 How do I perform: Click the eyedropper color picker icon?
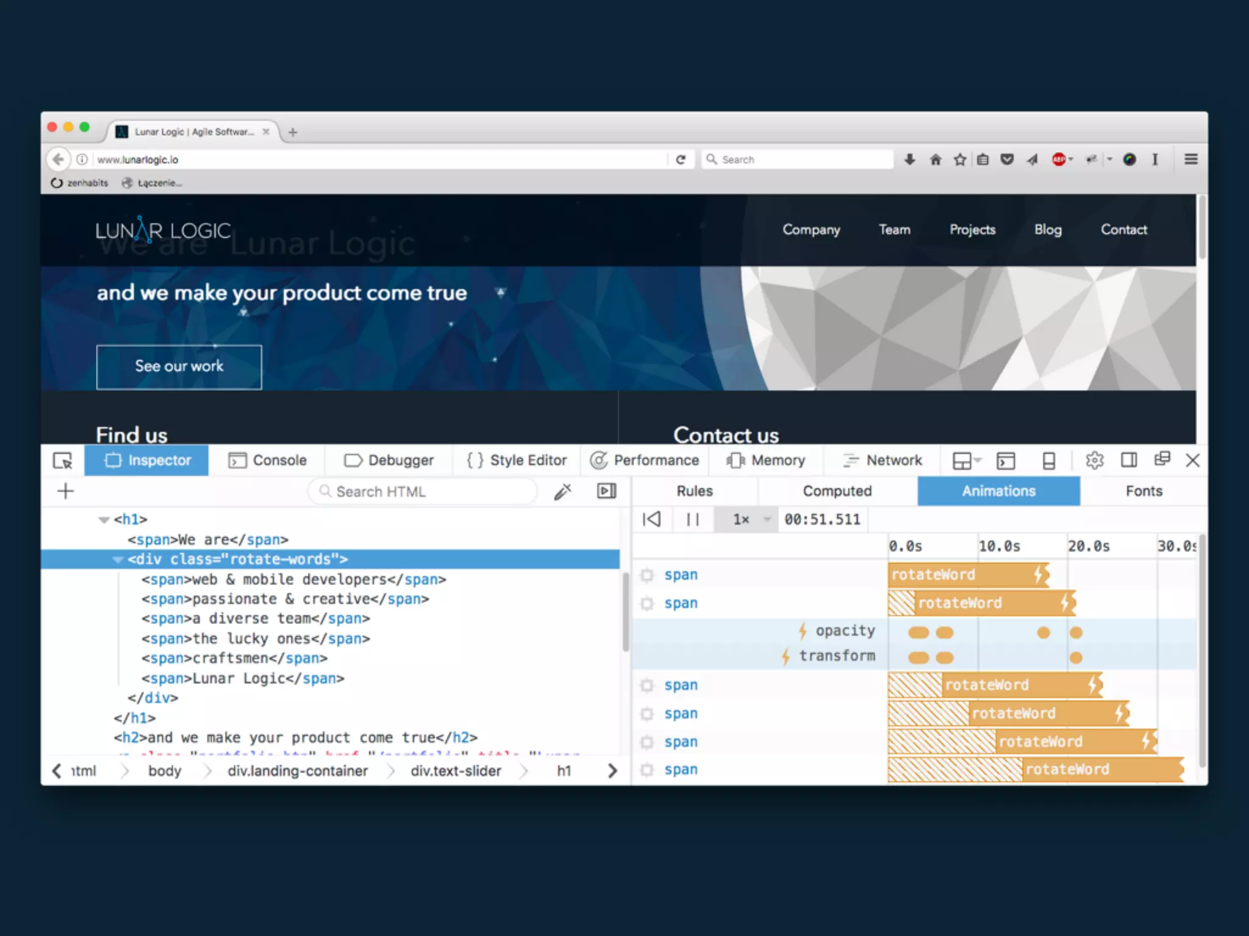click(x=562, y=492)
